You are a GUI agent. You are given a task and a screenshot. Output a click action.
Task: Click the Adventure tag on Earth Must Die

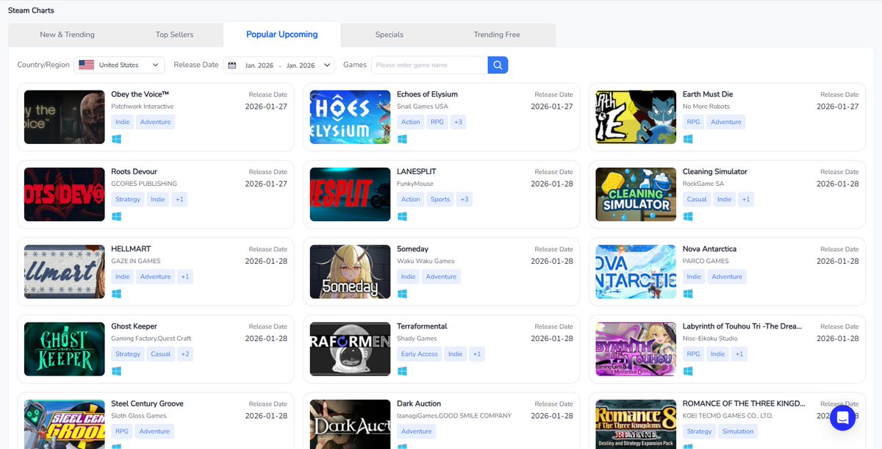click(726, 122)
